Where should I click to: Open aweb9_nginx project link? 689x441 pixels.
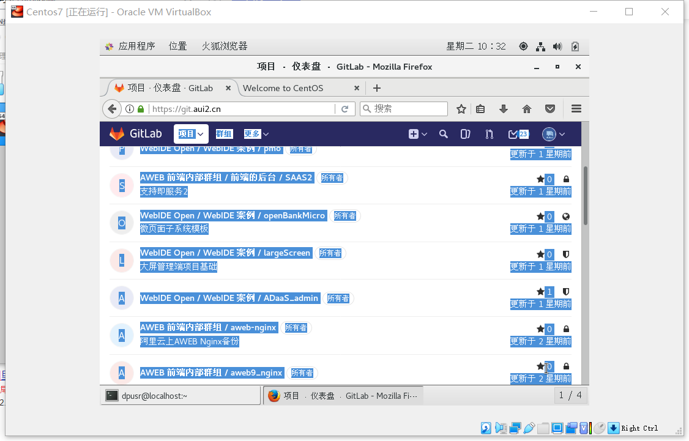pos(212,372)
